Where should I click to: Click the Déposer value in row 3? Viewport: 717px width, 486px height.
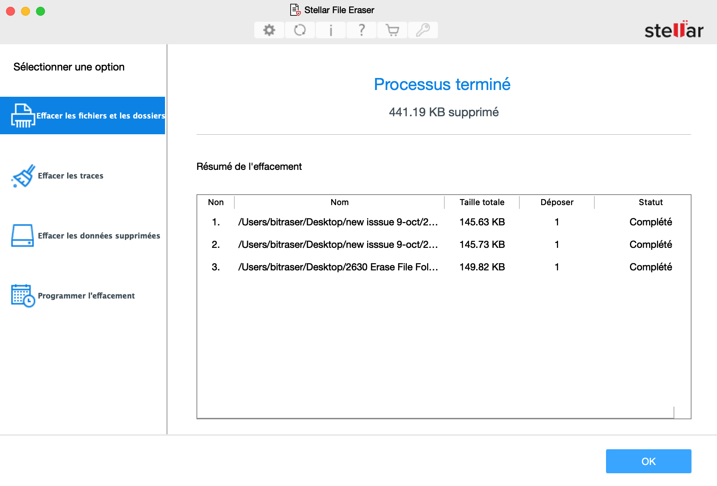[x=557, y=267]
